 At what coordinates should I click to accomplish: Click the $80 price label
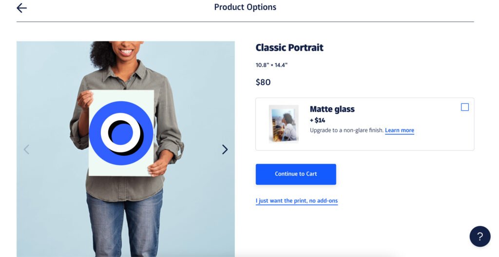pos(263,82)
